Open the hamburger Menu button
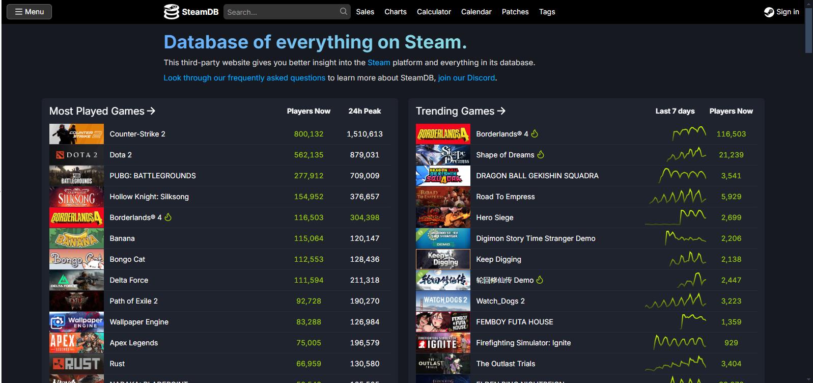 [x=29, y=12]
